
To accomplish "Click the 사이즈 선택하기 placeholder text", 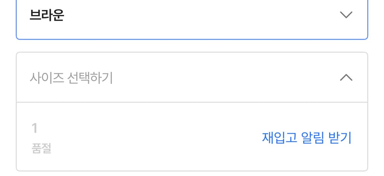I will (71, 78).
